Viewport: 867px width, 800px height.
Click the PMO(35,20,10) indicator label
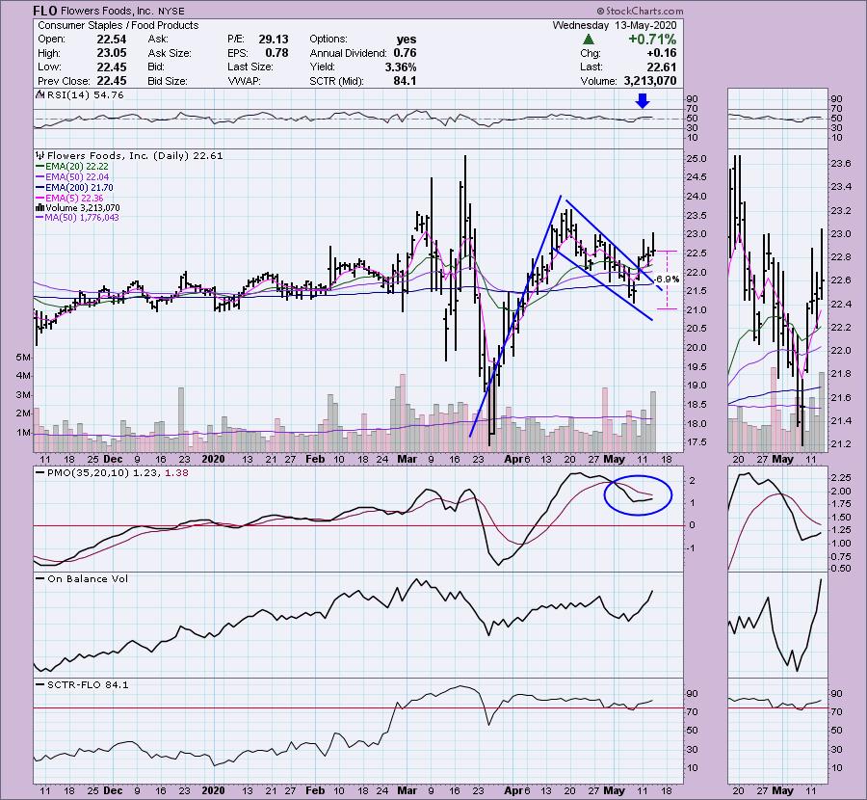tap(89, 473)
